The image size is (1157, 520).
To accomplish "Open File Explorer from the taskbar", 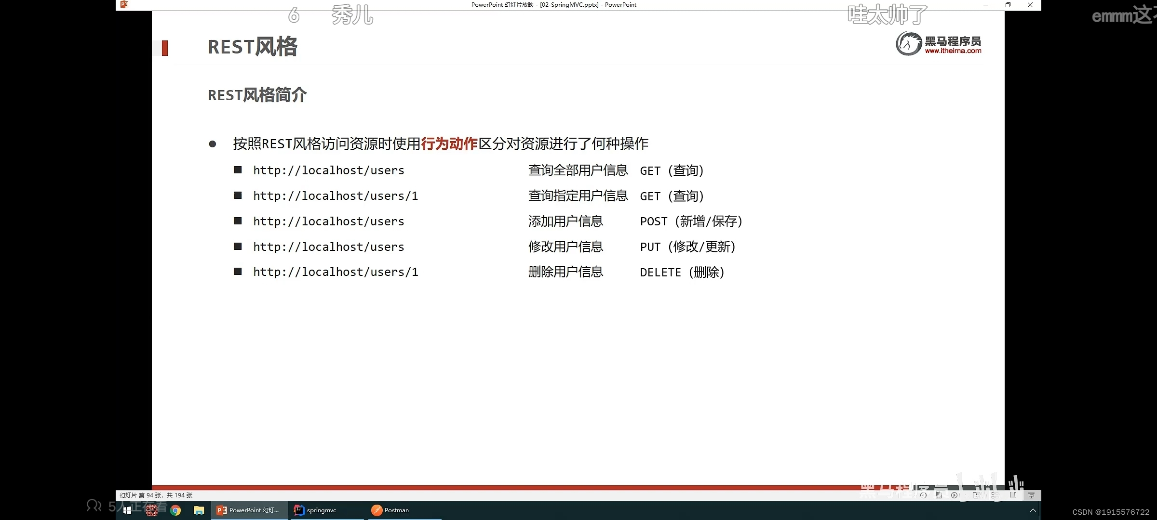I will click(x=199, y=510).
